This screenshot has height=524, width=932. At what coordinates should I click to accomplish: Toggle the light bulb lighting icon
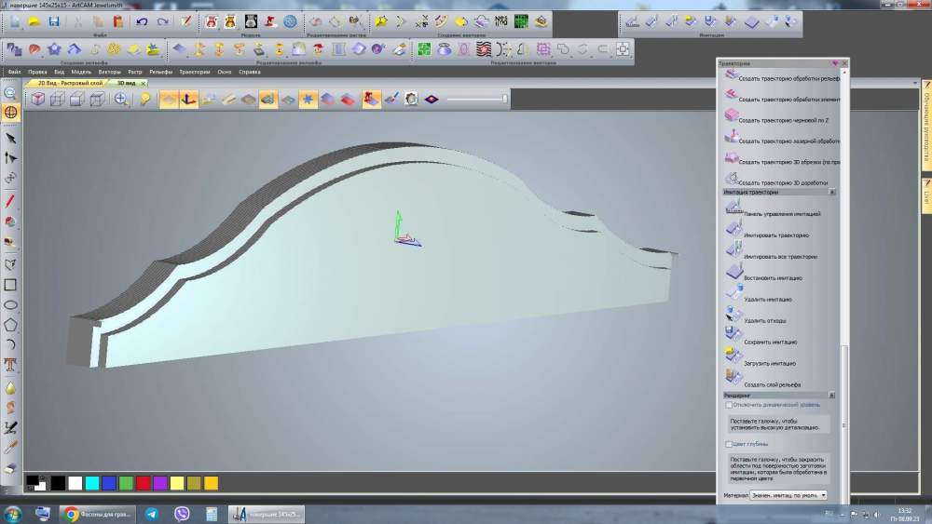click(x=145, y=99)
